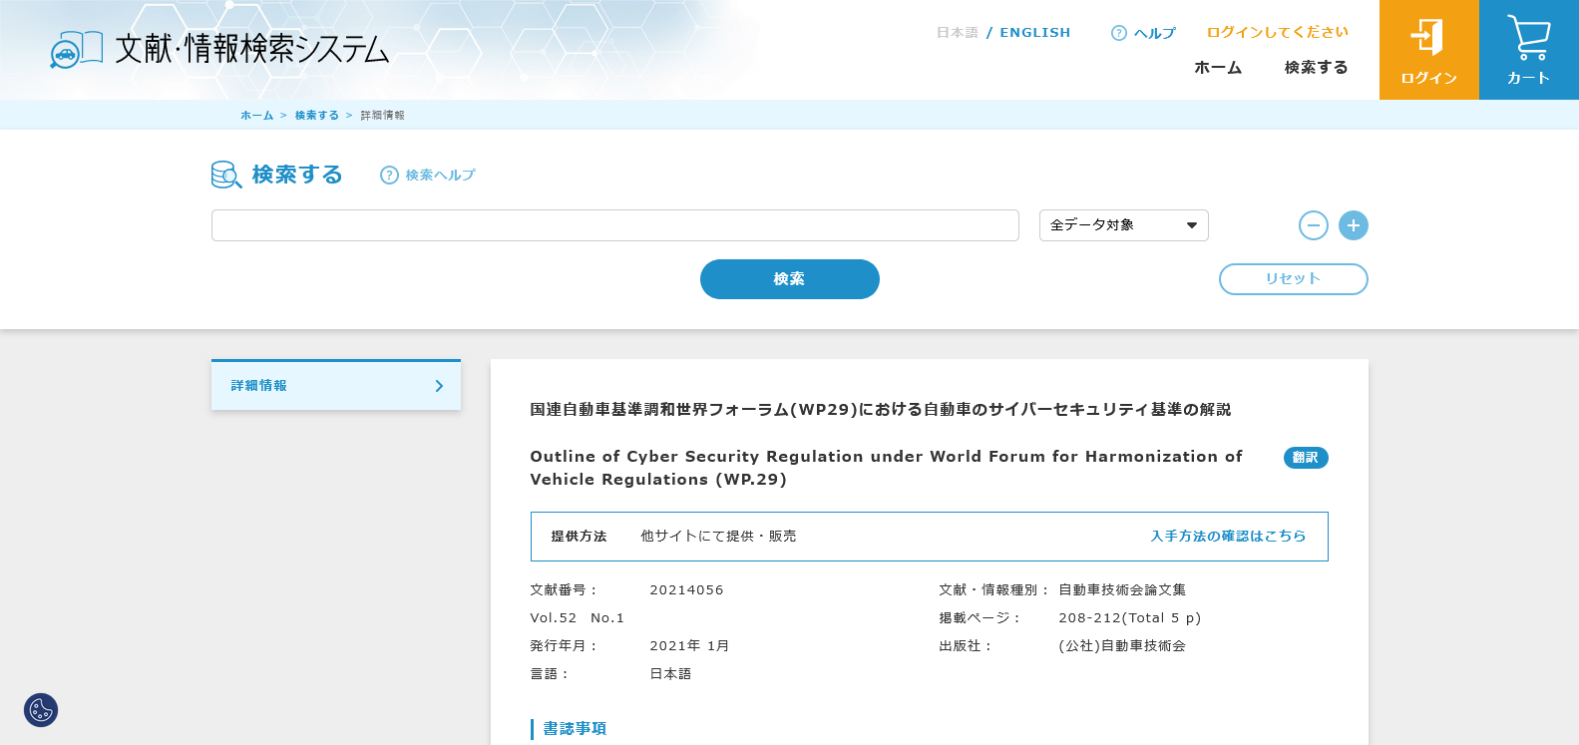Screen dimensions: 1579x745
Task: Add a search field with plus icon
Action: (x=1353, y=225)
